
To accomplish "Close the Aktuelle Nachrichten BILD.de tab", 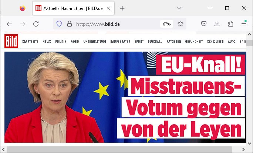I will pos(108,8).
